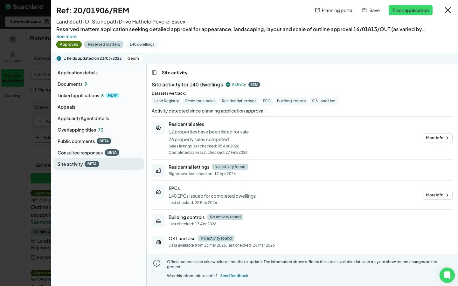Click the Residential lettings bar chart icon
Screen dimensions: 458x286
pos(158,171)
